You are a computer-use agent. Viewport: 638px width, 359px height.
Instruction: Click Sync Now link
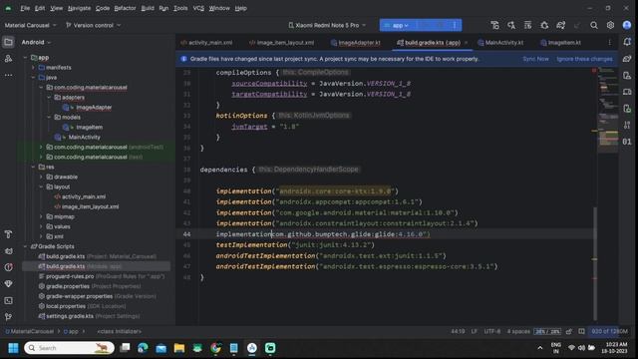point(535,59)
